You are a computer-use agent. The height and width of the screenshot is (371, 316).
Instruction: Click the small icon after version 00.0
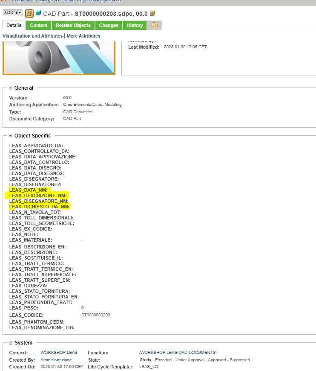[x=152, y=13]
